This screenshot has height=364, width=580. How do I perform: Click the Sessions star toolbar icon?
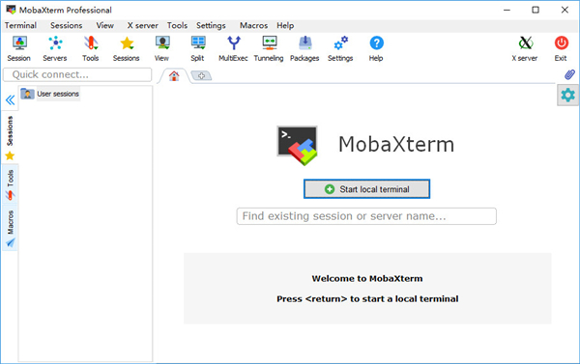tap(126, 48)
